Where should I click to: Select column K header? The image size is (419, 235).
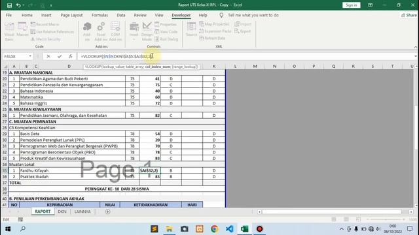(x=214, y=66)
